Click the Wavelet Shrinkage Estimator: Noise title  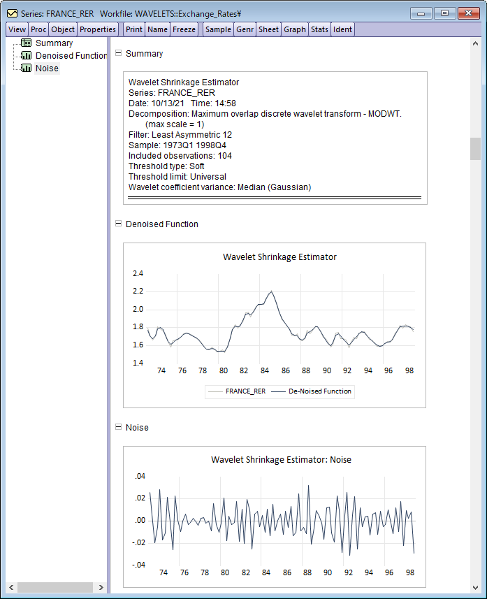(x=281, y=460)
